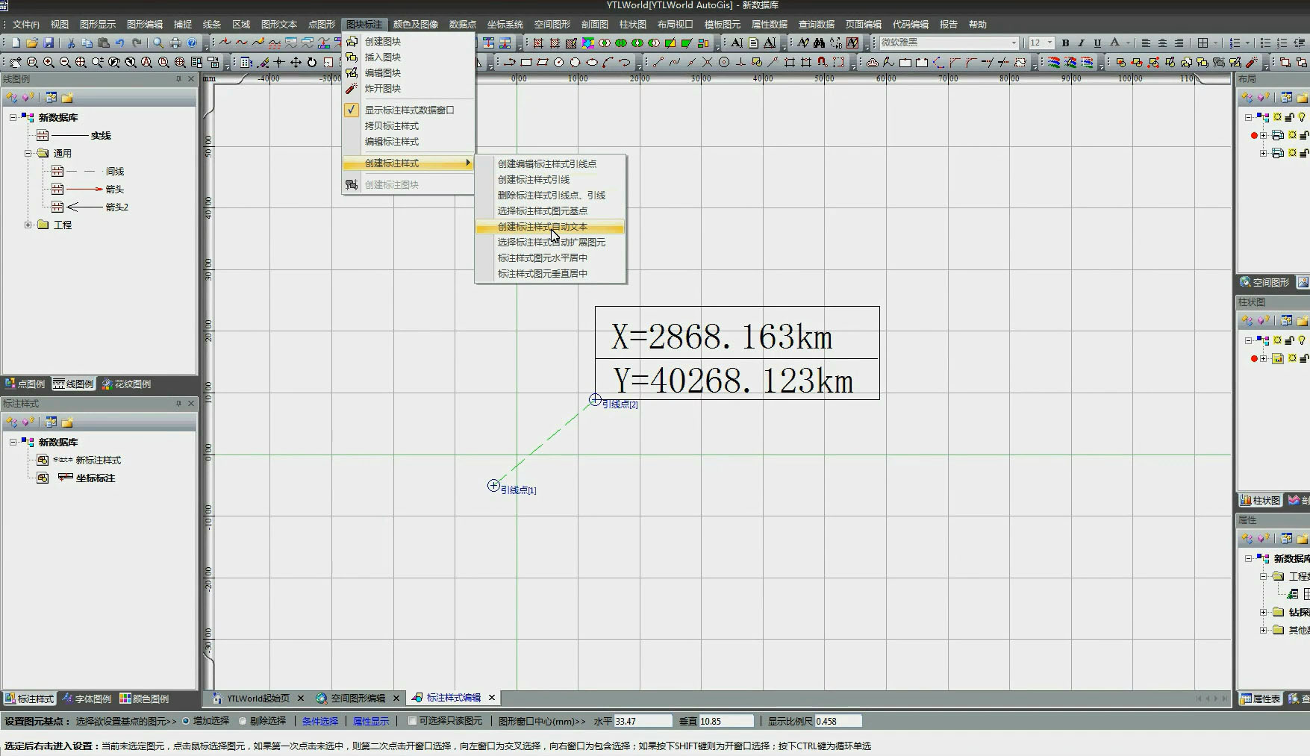The height and width of the screenshot is (756, 1310).
Task: Click the Magnet snap tool icon
Action: (x=822, y=62)
